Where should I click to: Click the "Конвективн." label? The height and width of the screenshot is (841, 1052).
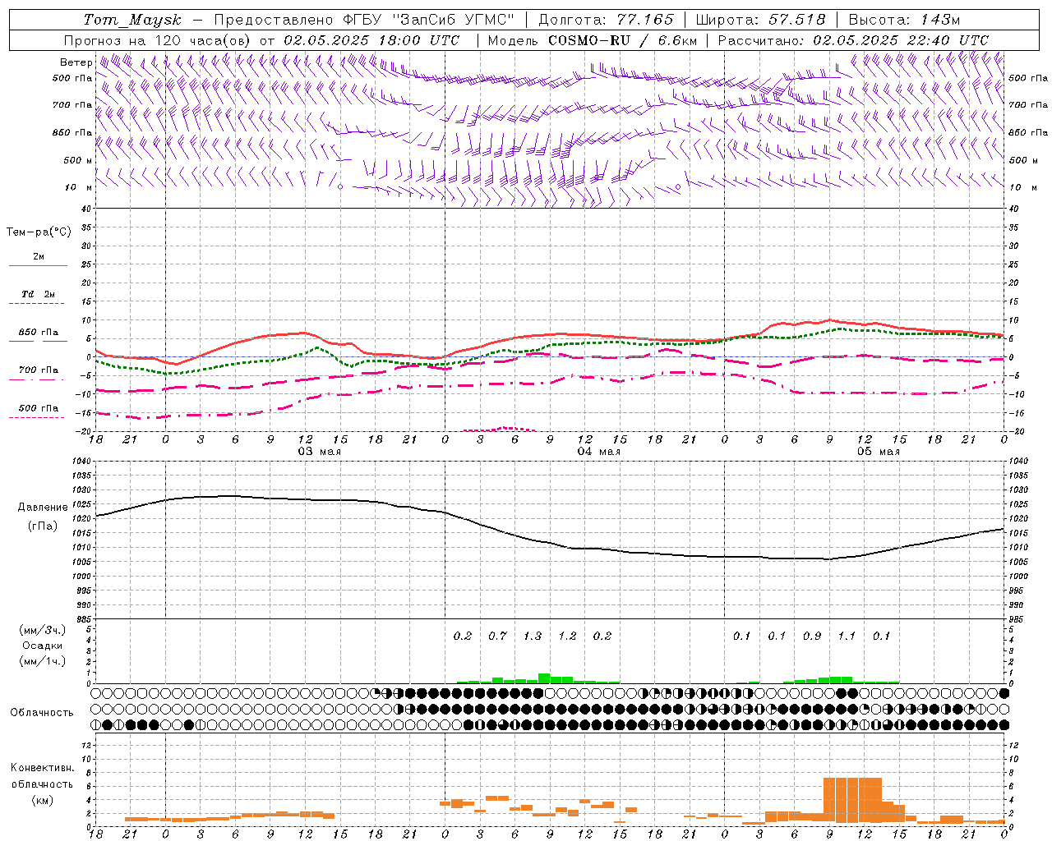(42, 768)
